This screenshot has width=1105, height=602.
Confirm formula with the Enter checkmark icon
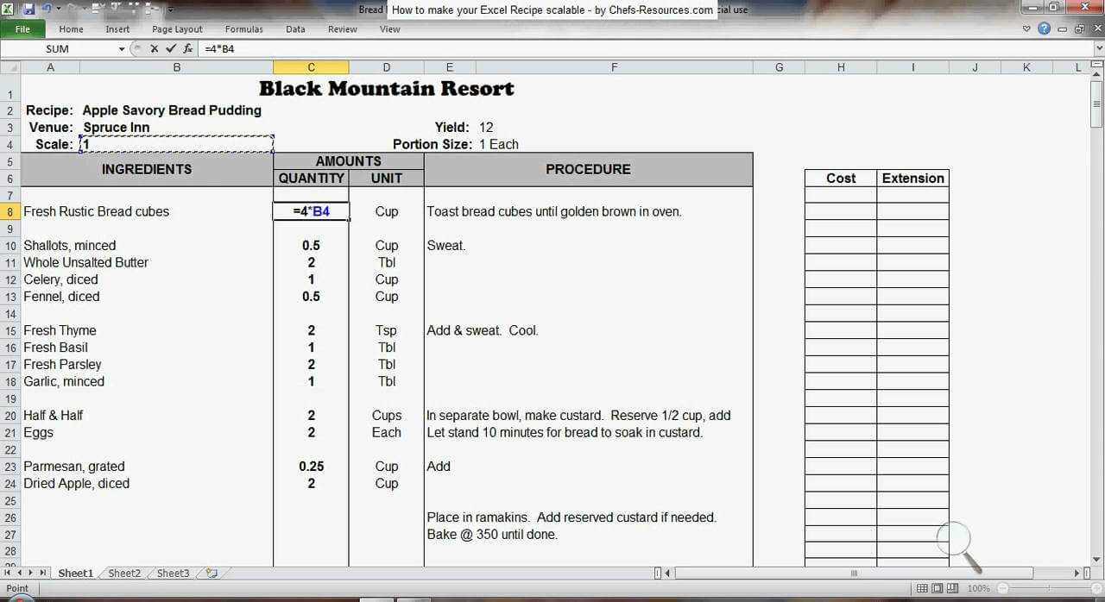[170, 49]
